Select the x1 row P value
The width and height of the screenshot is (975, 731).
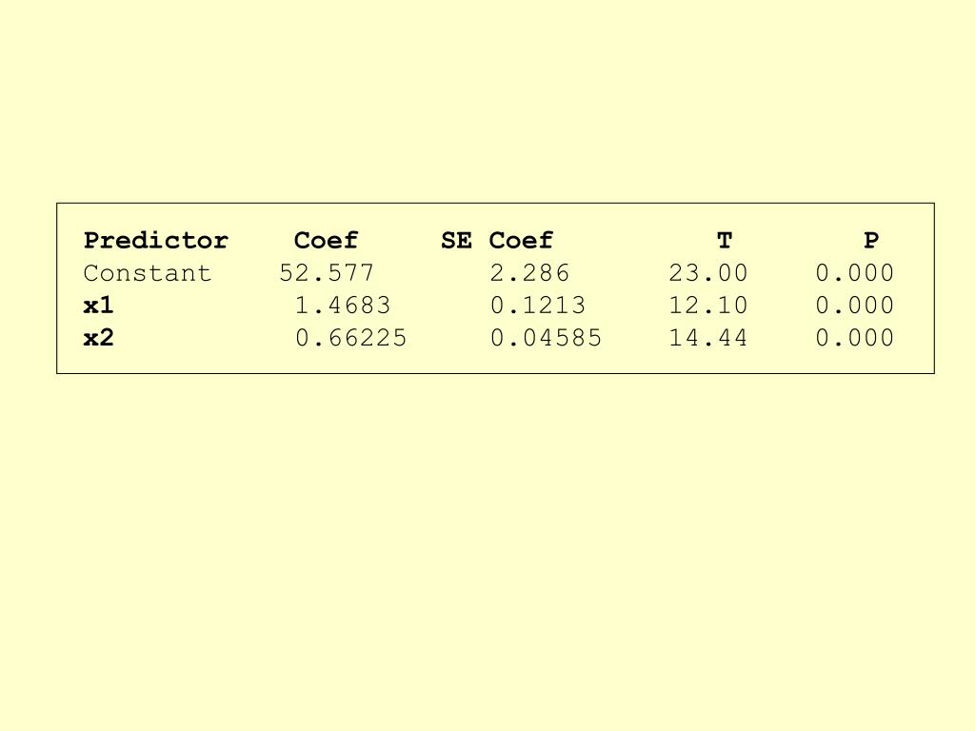(855, 306)
